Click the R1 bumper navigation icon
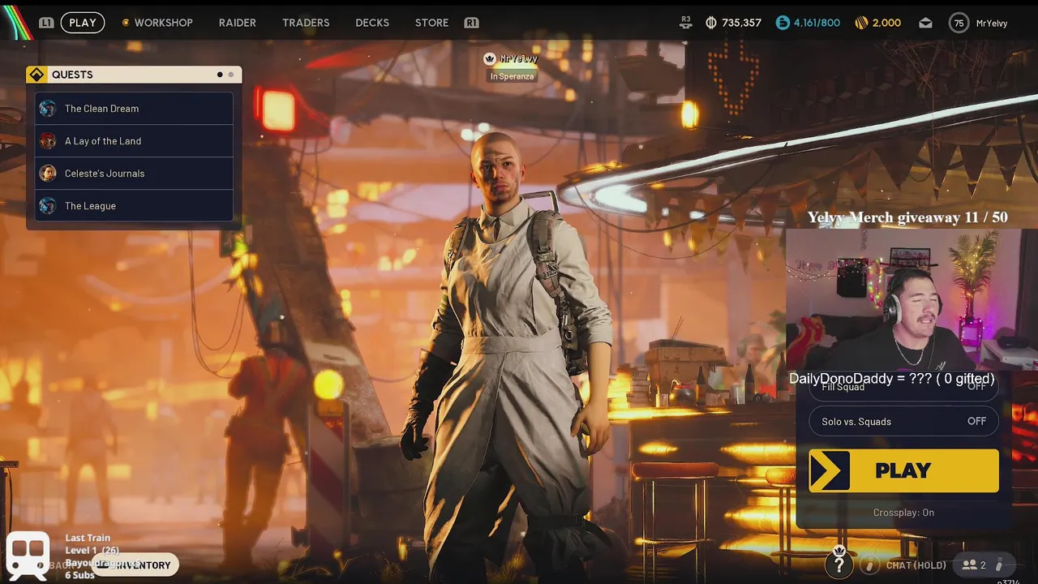 point(471,23)
